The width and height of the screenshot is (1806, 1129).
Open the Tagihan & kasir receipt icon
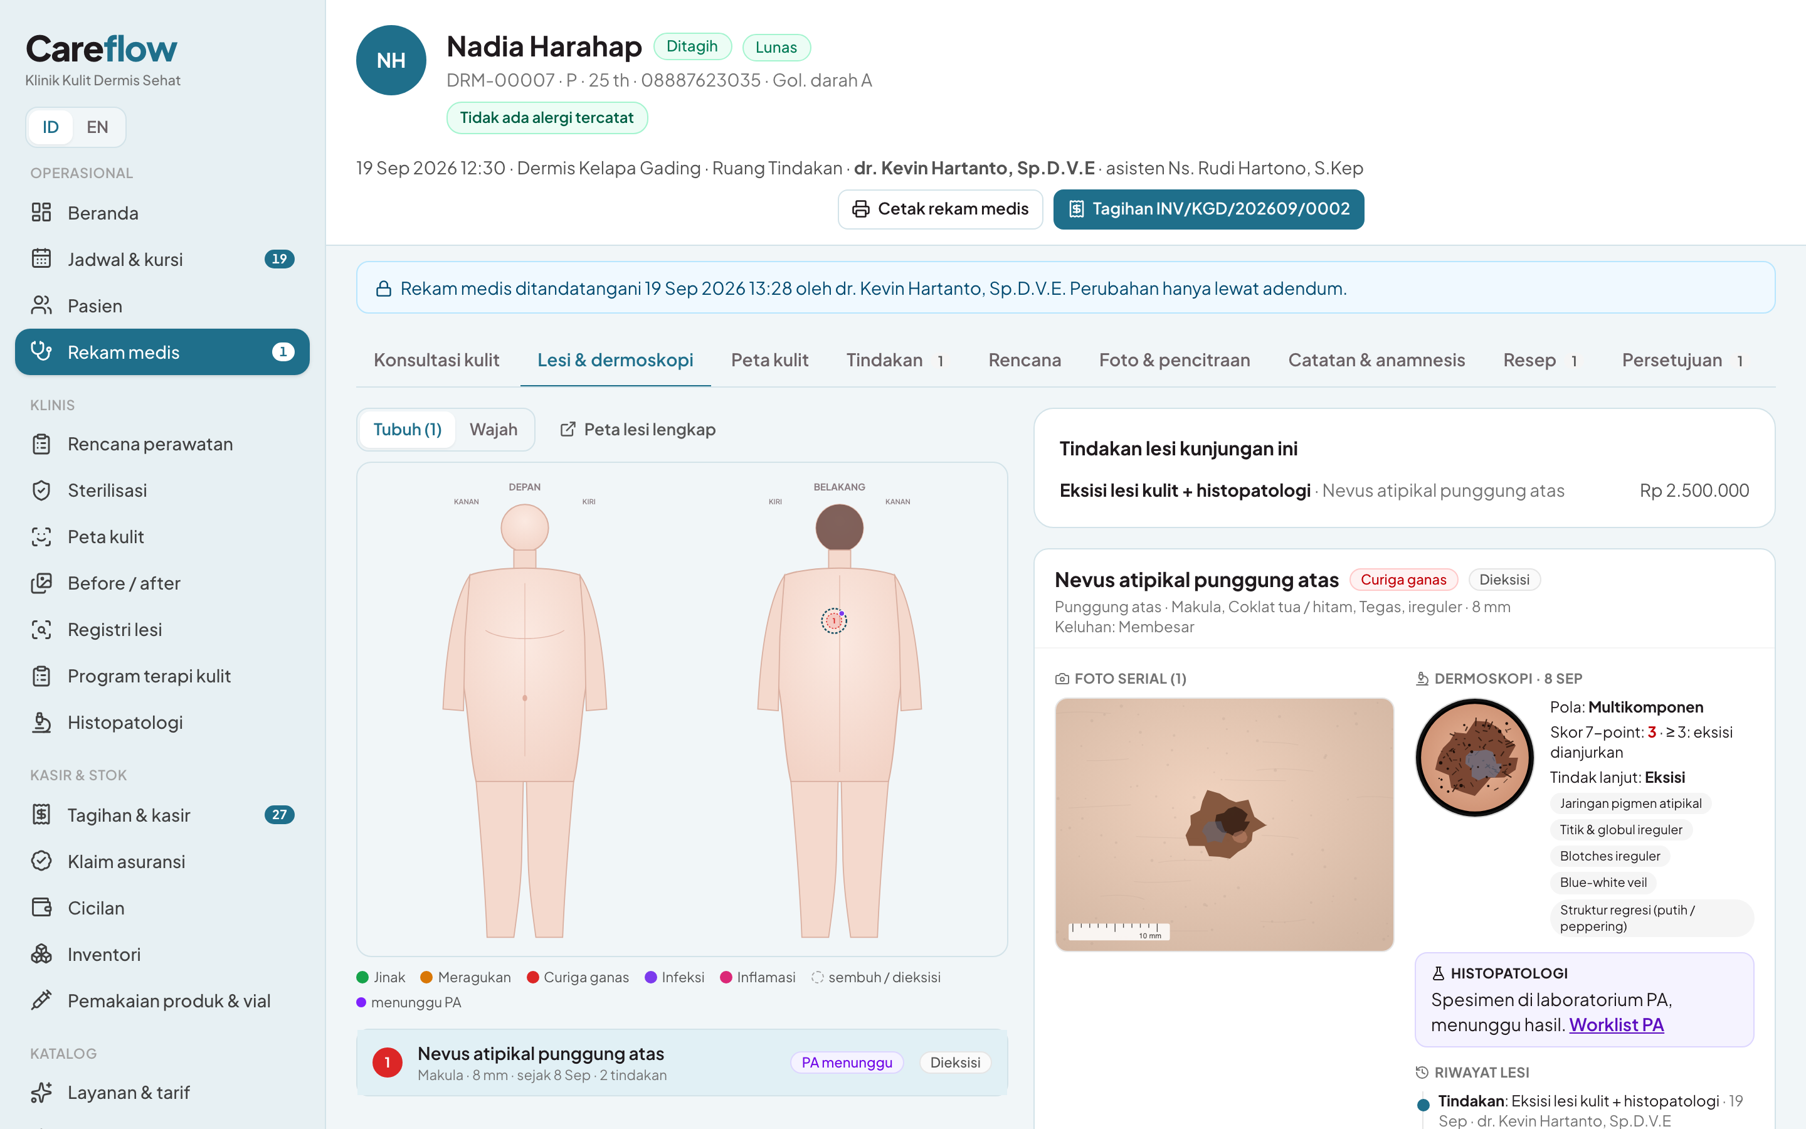[41, 815]
